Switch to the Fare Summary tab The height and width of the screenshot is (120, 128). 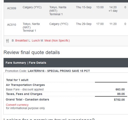16,63
